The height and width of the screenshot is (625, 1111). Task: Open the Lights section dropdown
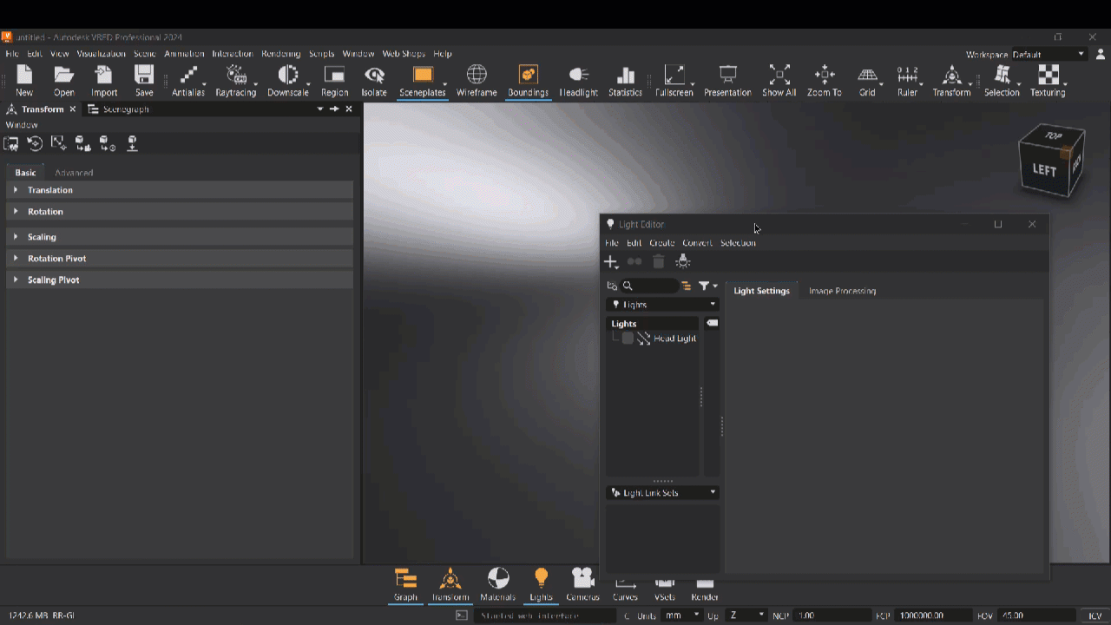click(663, 305)
